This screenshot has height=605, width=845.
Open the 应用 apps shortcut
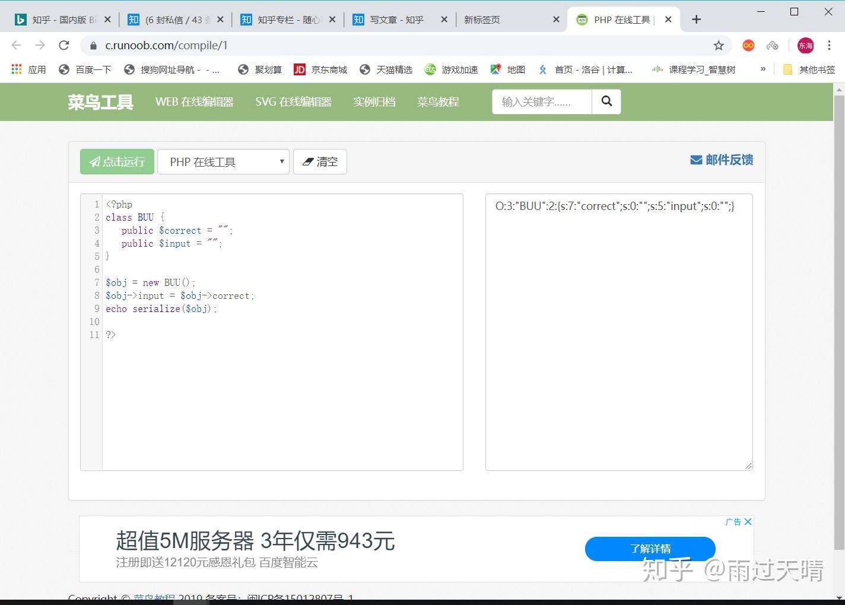click(x=28, y=69)
